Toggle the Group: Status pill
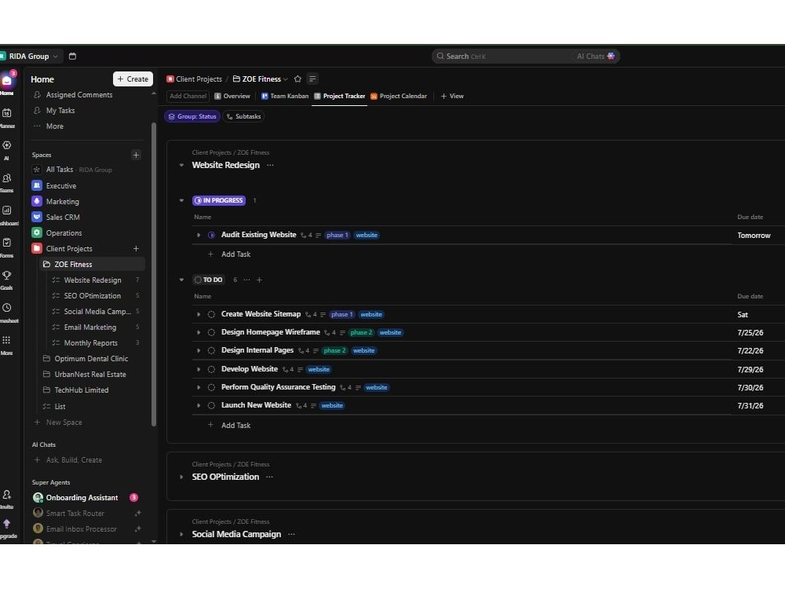785x589 pixels. [x=192, y=116]
